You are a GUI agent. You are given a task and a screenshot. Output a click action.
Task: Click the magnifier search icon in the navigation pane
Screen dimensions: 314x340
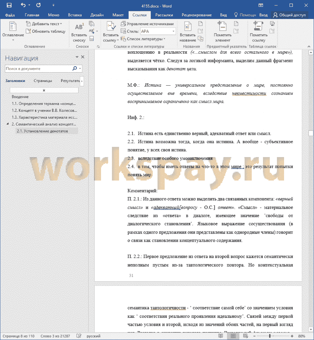75,68
